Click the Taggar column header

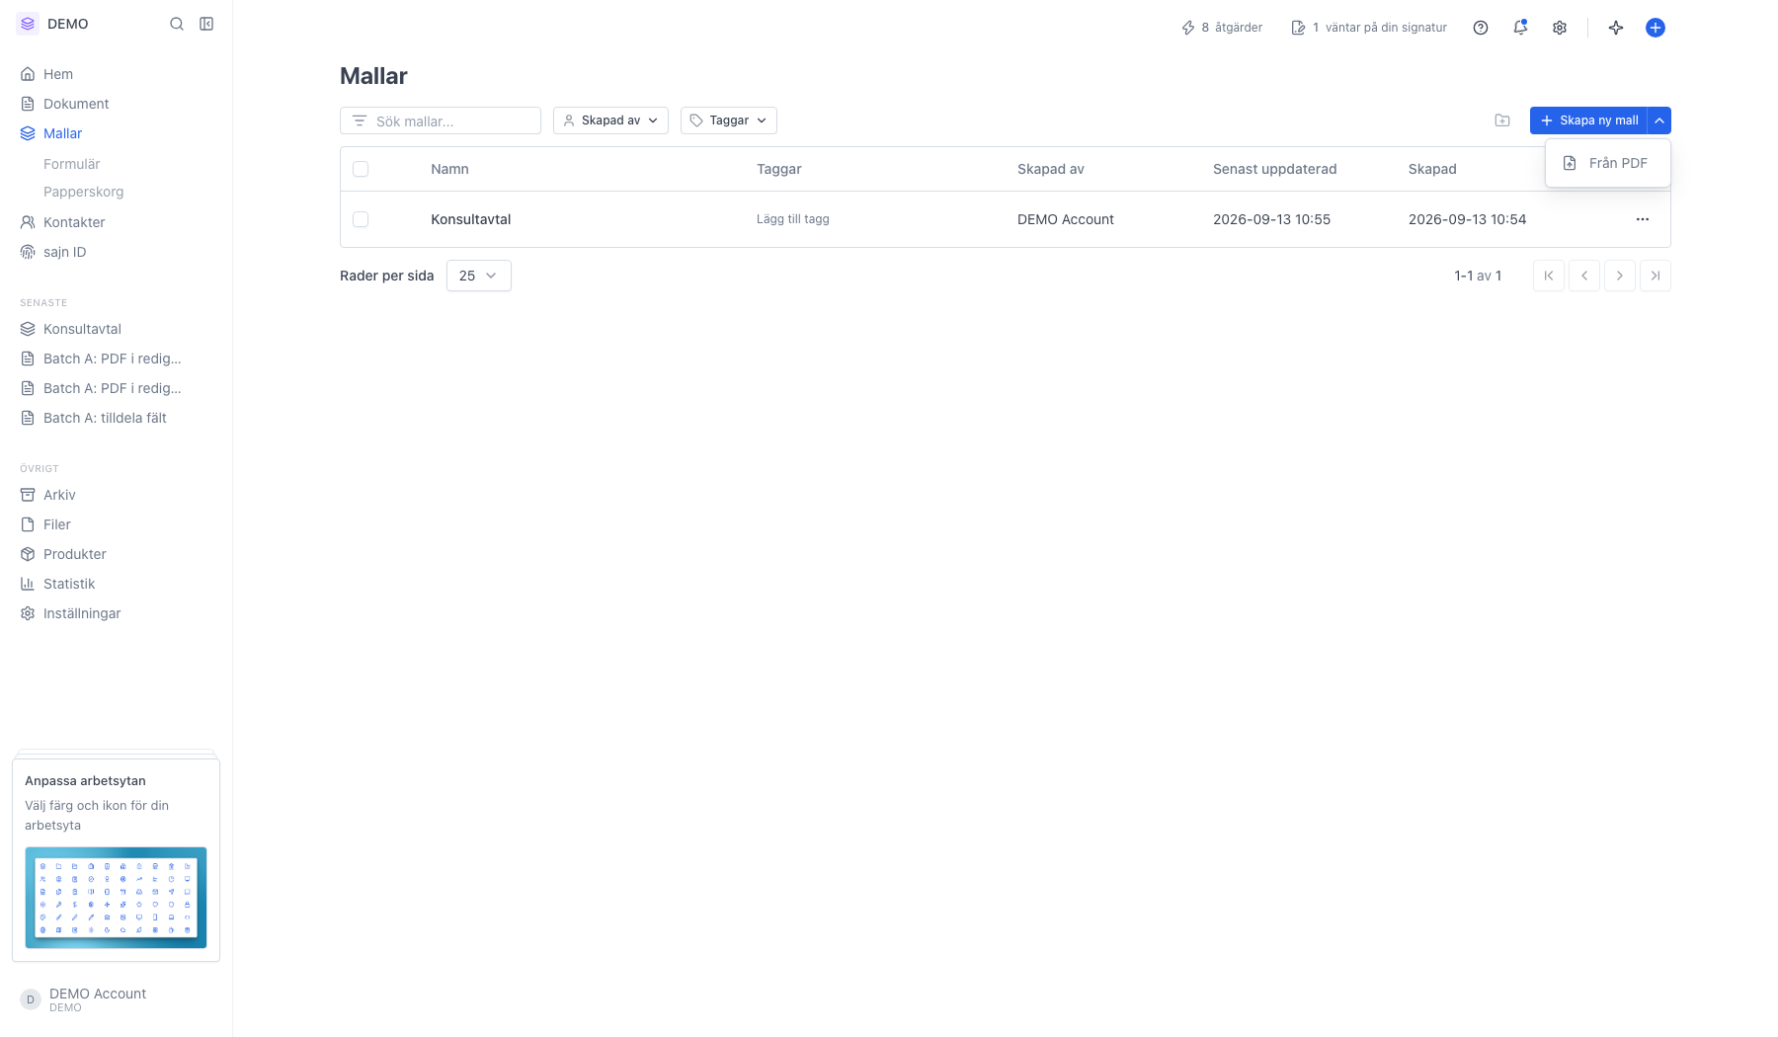pos(779,169)
